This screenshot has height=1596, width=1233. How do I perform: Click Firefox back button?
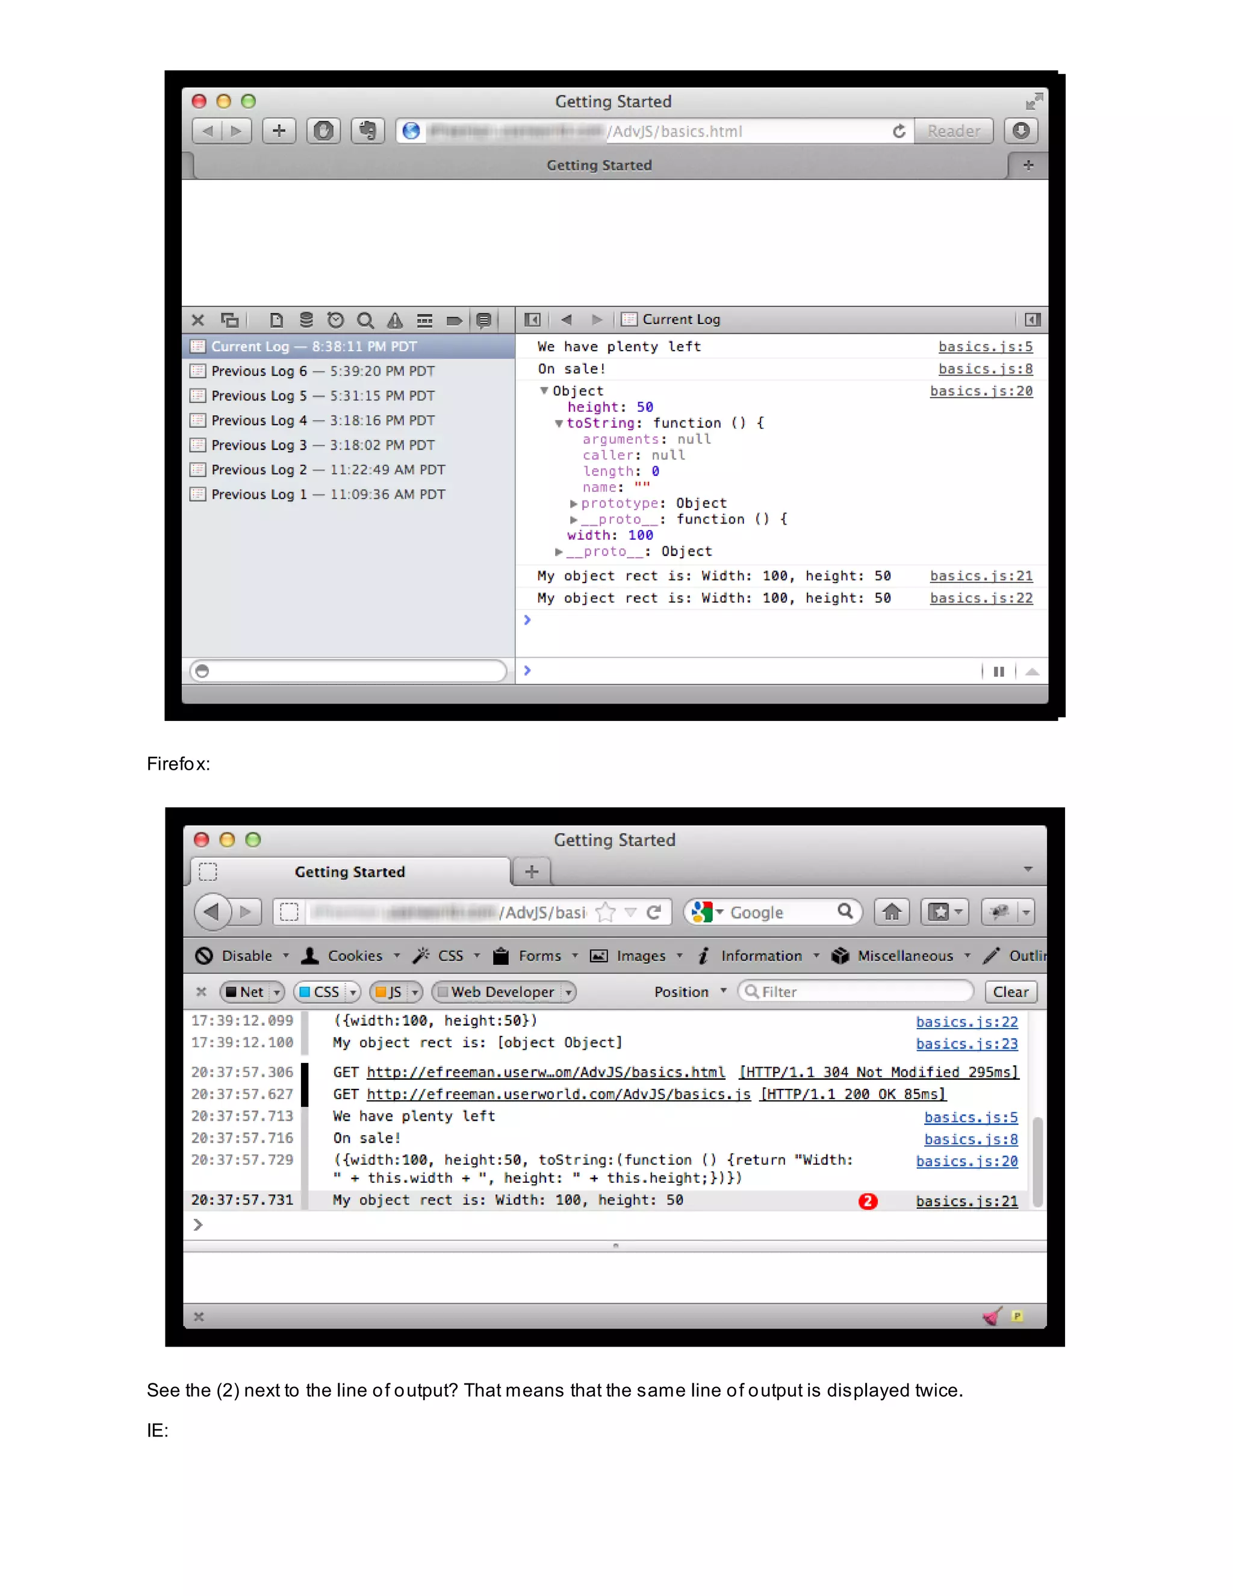pyautogui.click(x=213, y=911)
